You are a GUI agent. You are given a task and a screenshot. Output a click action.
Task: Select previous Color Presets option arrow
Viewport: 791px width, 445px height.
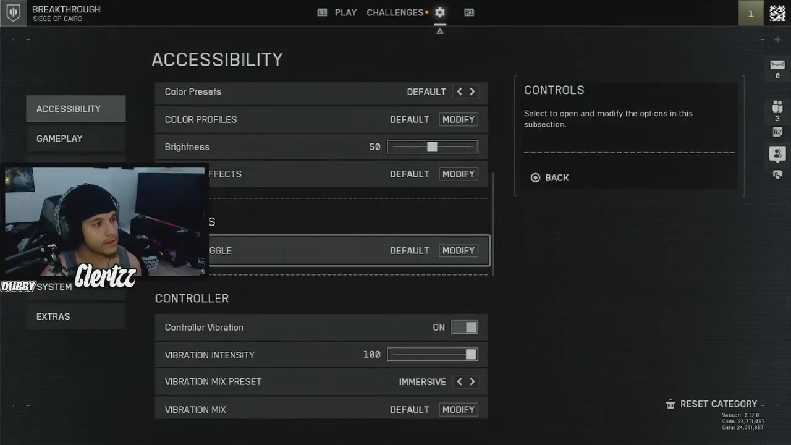tap(459, 91)
